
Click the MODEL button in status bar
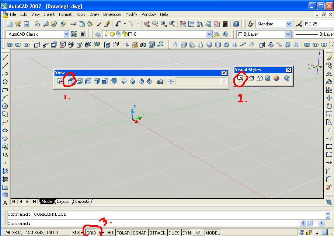tap(213, 233)
